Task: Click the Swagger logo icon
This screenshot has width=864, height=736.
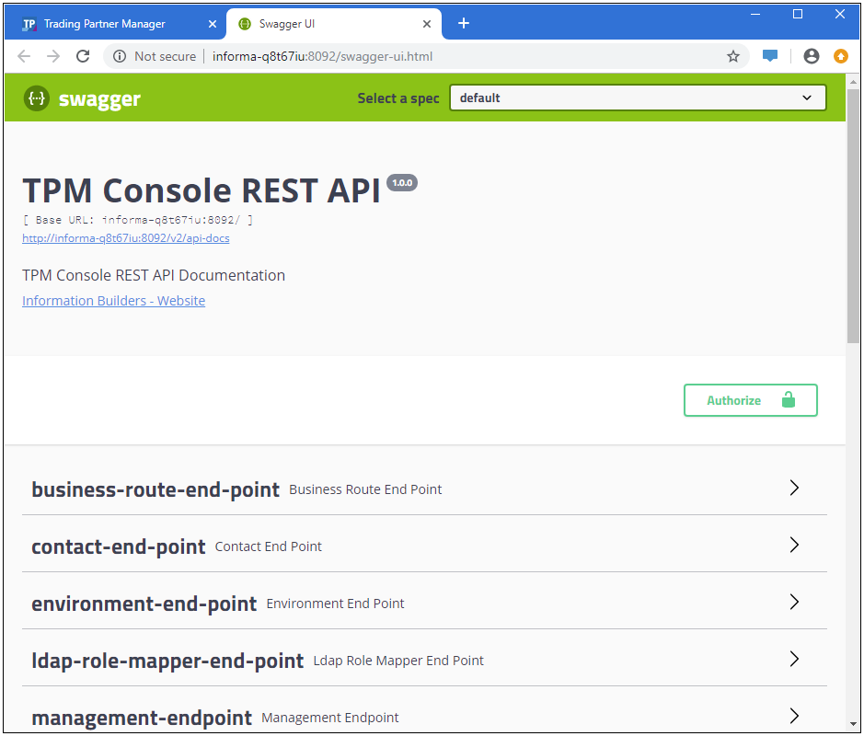Action: click(x=37, y=98)
